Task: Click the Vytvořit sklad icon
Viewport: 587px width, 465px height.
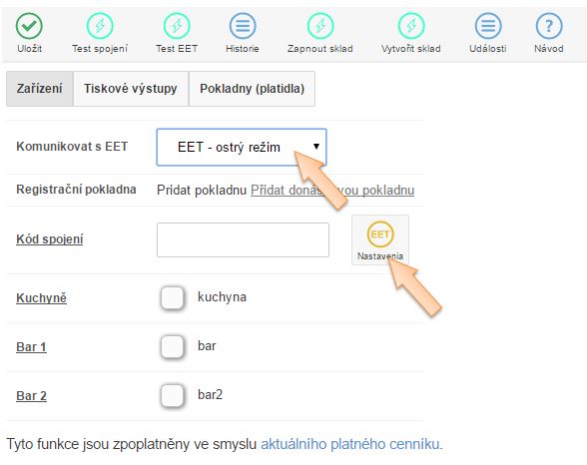Action: click(x=411, y=26)
